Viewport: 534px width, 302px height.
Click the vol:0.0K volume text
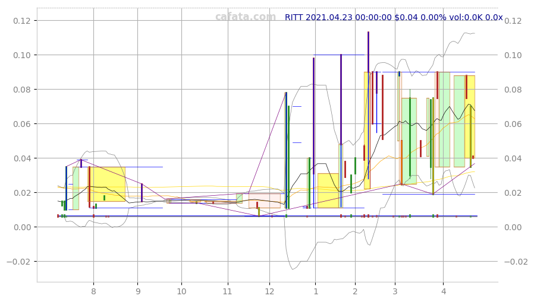click(x=466, y=17)
